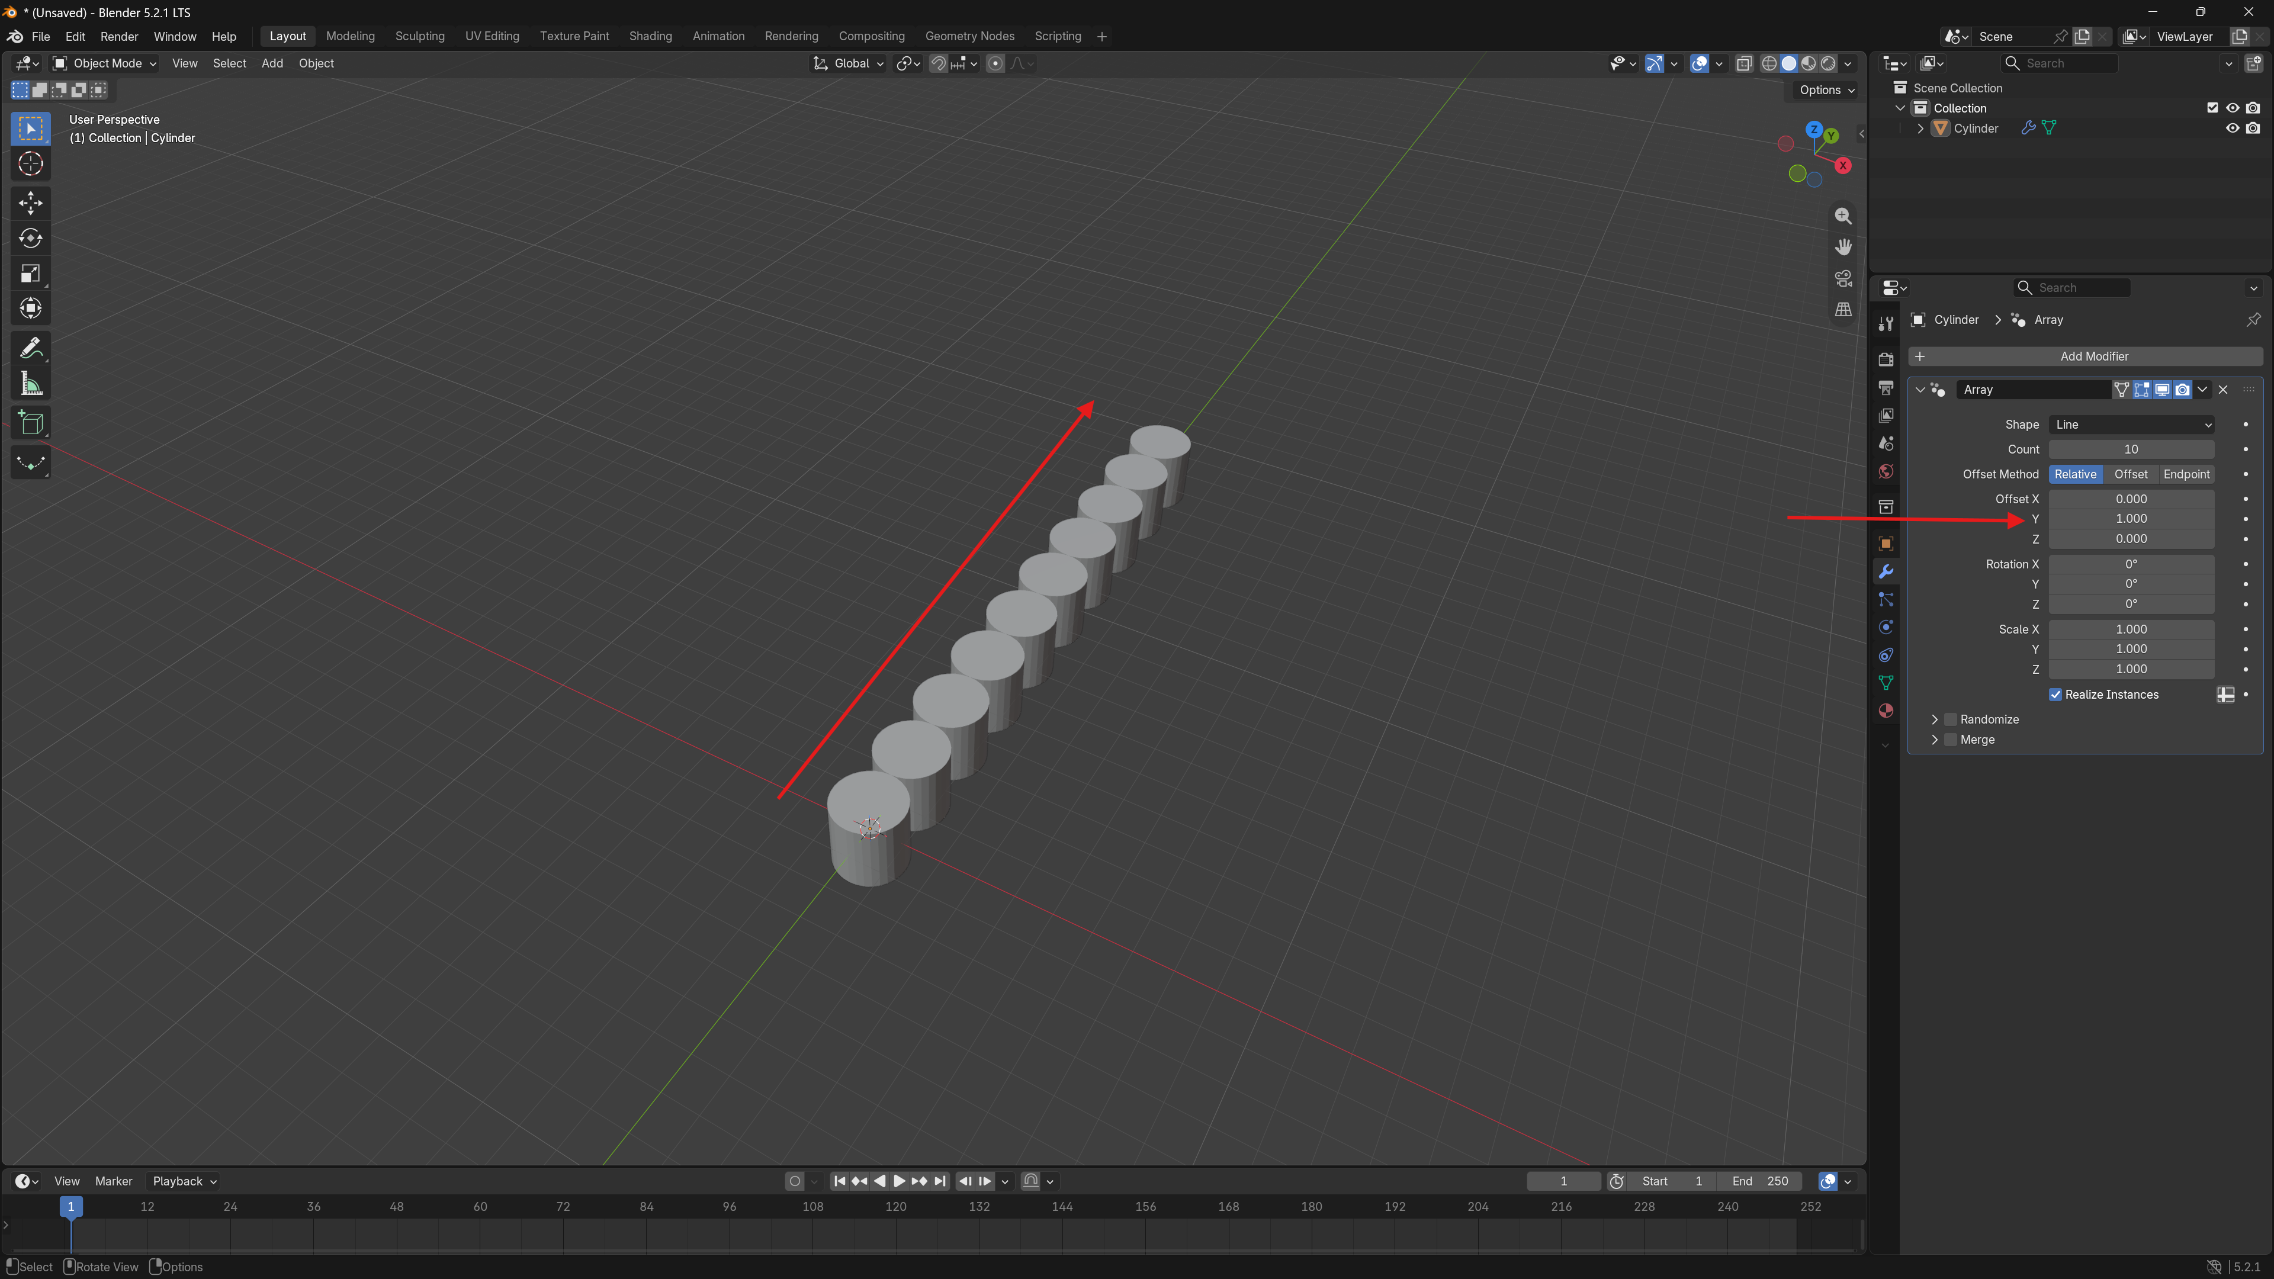The image size is (2274, 1279).
Task: Select the Endpoint offset method
Action: [x=2186, y=474]
